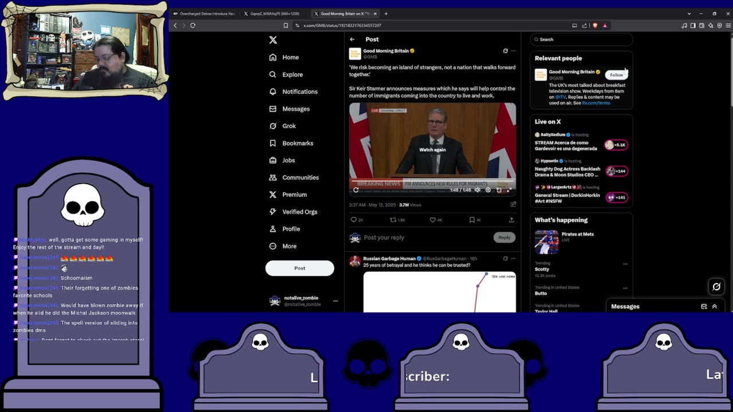Image resolution: width=733 pixels, height=412 pixels.
Task: Open options on Russian Garbage Human reply
Action: 513,259
